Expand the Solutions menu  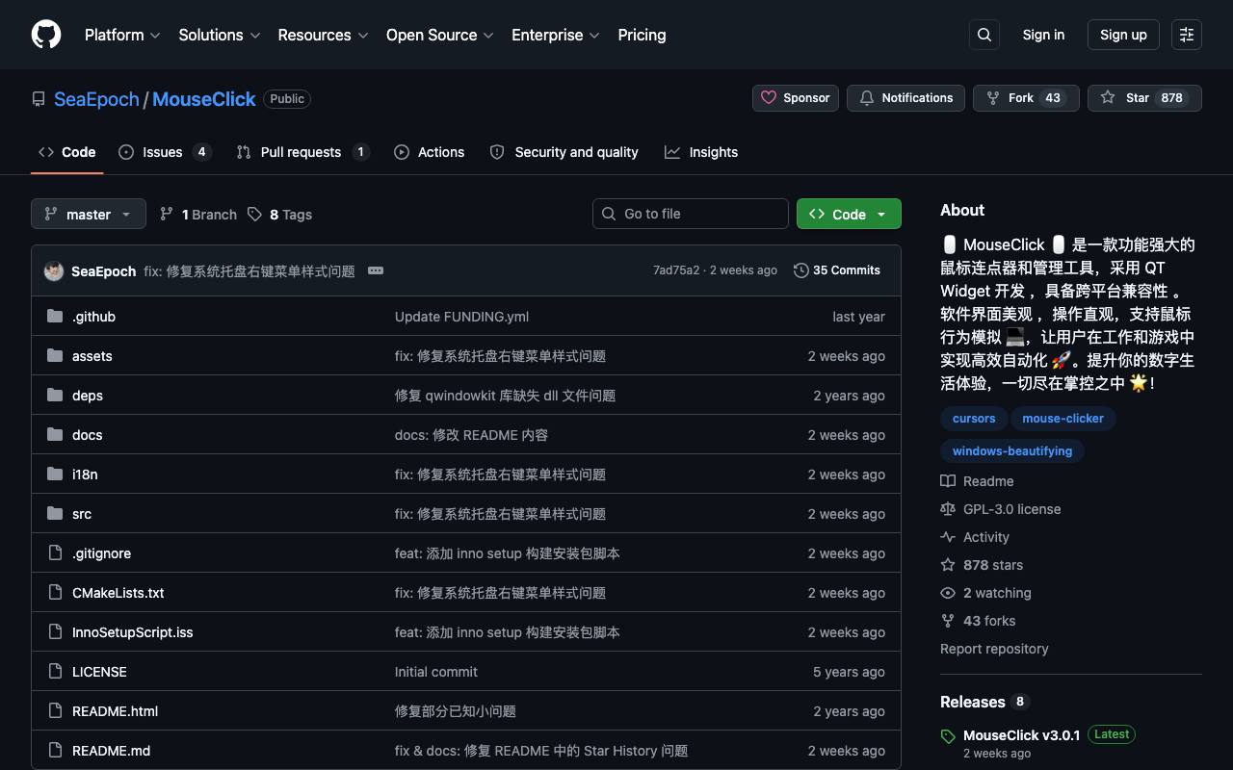[220, 35]
